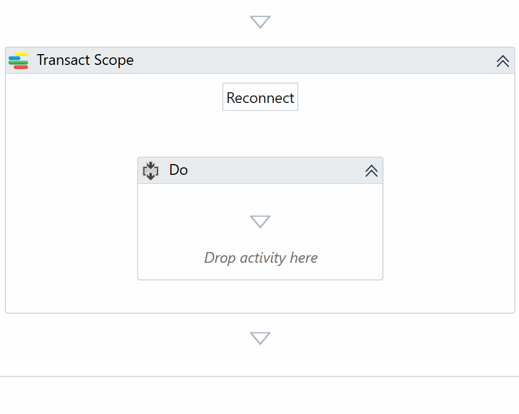Click blank canvas below the horizontal divider
Viewport: 519px width, 414px height.
coord(259,397)
